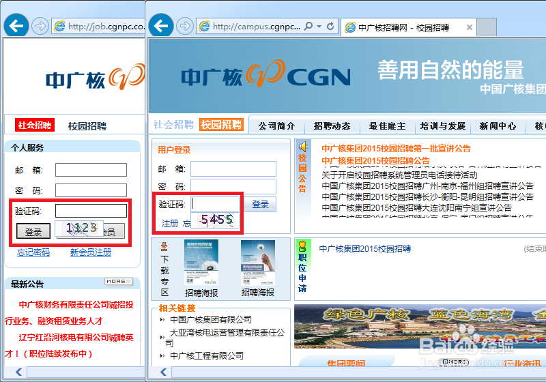Screen dimensions: 546x382
Task: Click the download icon above 下载专区
Action: point(164,247)
